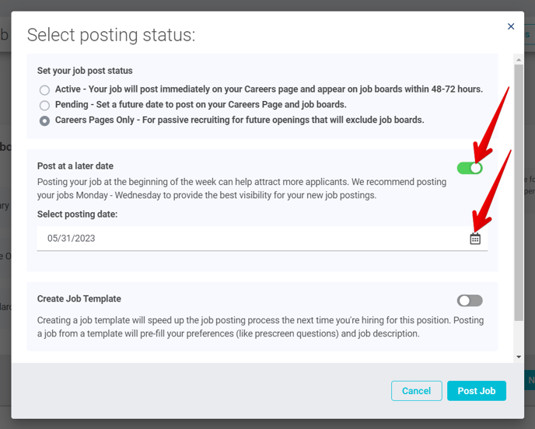Viewport: 535px width, 429px height.
Task: Disable the Post at a later date toggle
Action: point(470,168)
